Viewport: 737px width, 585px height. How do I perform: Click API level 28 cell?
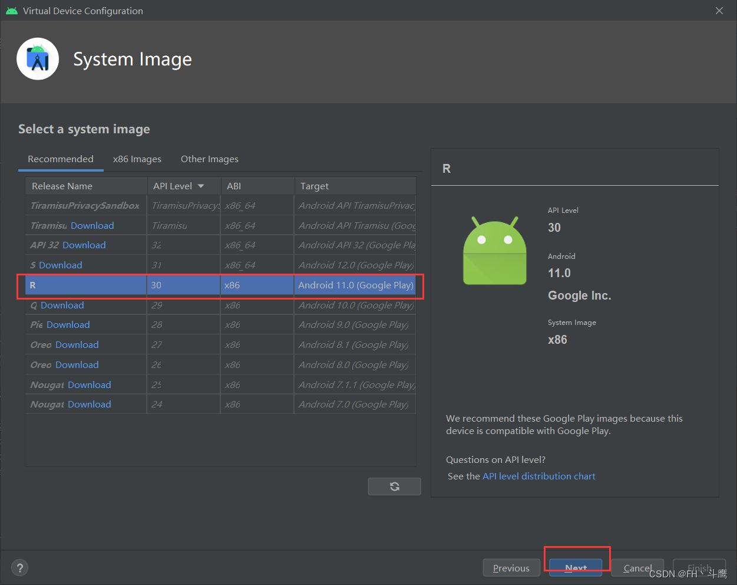tap(184, 325)
